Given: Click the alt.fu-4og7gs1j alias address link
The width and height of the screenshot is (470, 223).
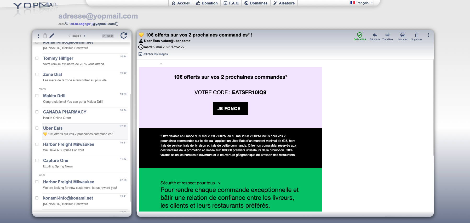Looking at the screenshot, I should point(93,24).
